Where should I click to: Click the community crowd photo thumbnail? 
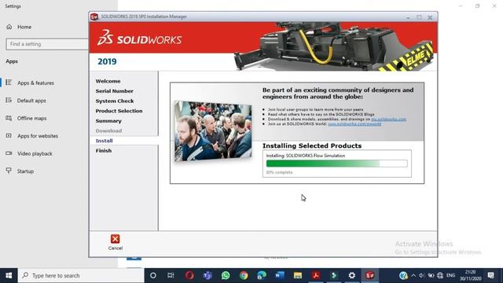pyautogui.click(x=213, y=131)
